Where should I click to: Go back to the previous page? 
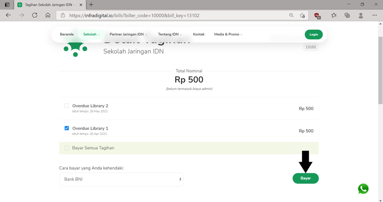coord(8,15)
